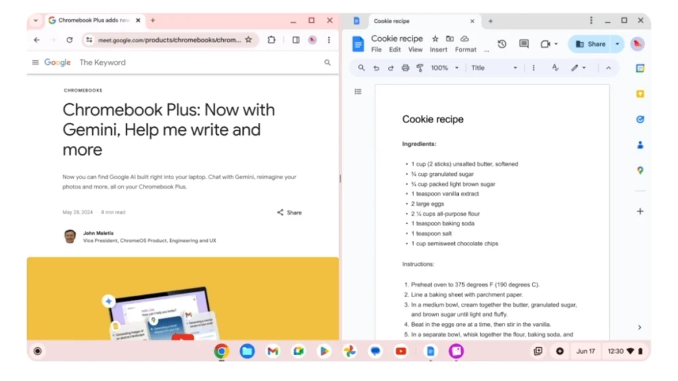Viewport: 678px width, 381px height.
Task: Toggle the spelling and grammar check
Action: click(555, 68)
